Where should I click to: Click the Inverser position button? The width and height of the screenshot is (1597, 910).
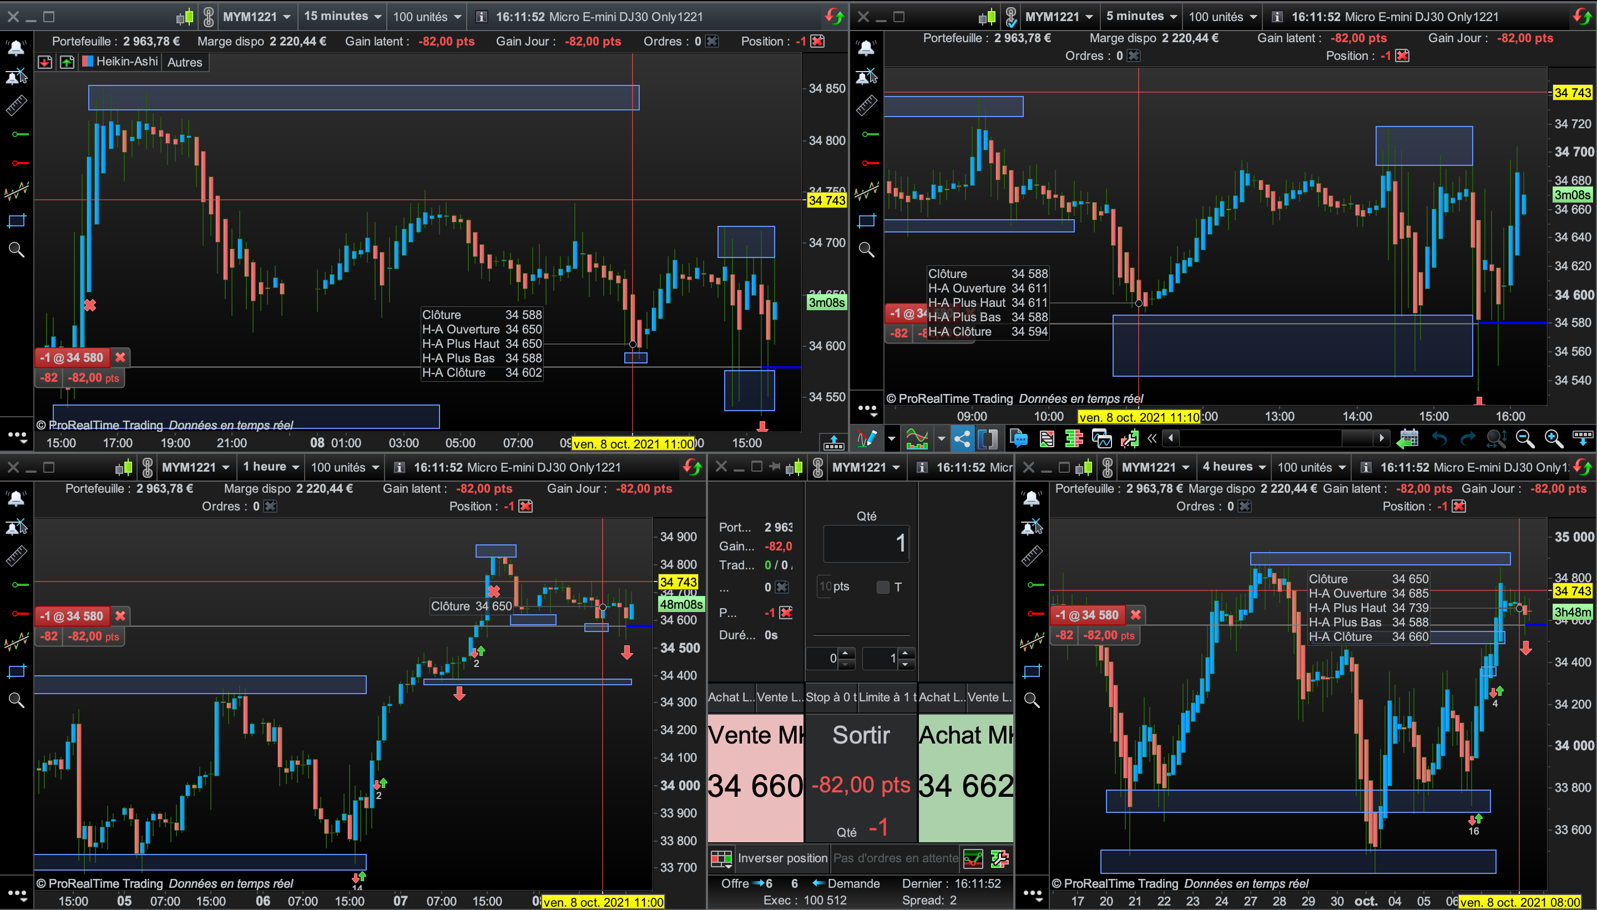click(x=782, y=858)
